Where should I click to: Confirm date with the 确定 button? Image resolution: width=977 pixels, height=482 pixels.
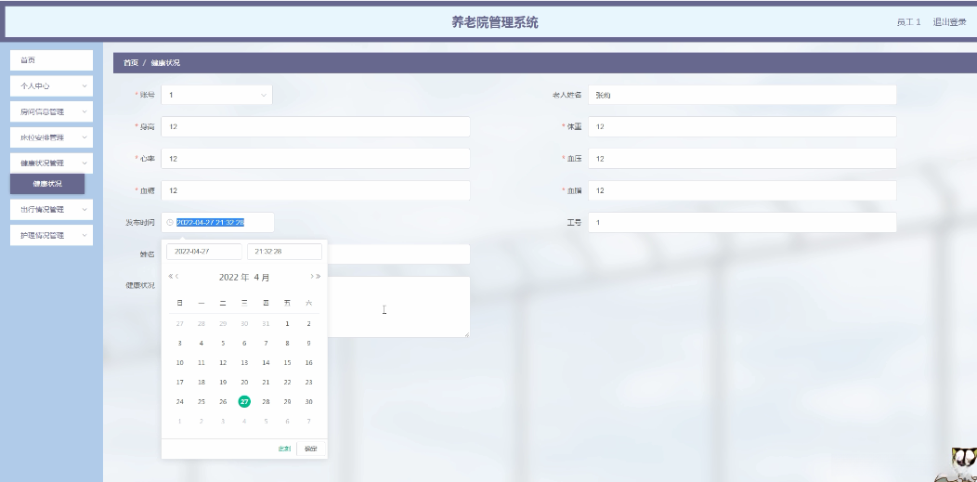coord(310,449)
